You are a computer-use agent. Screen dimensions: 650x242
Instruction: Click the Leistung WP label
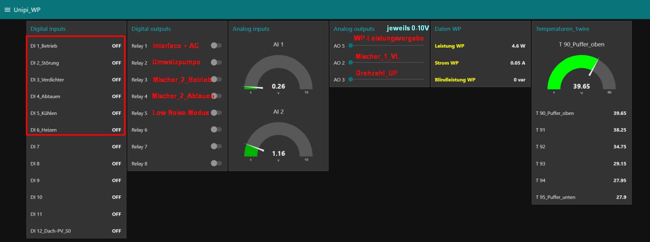click(x=450, y=46)
